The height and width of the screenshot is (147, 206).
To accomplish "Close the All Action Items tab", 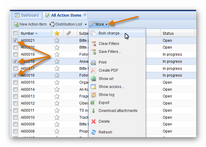I will tap(85, 14).
